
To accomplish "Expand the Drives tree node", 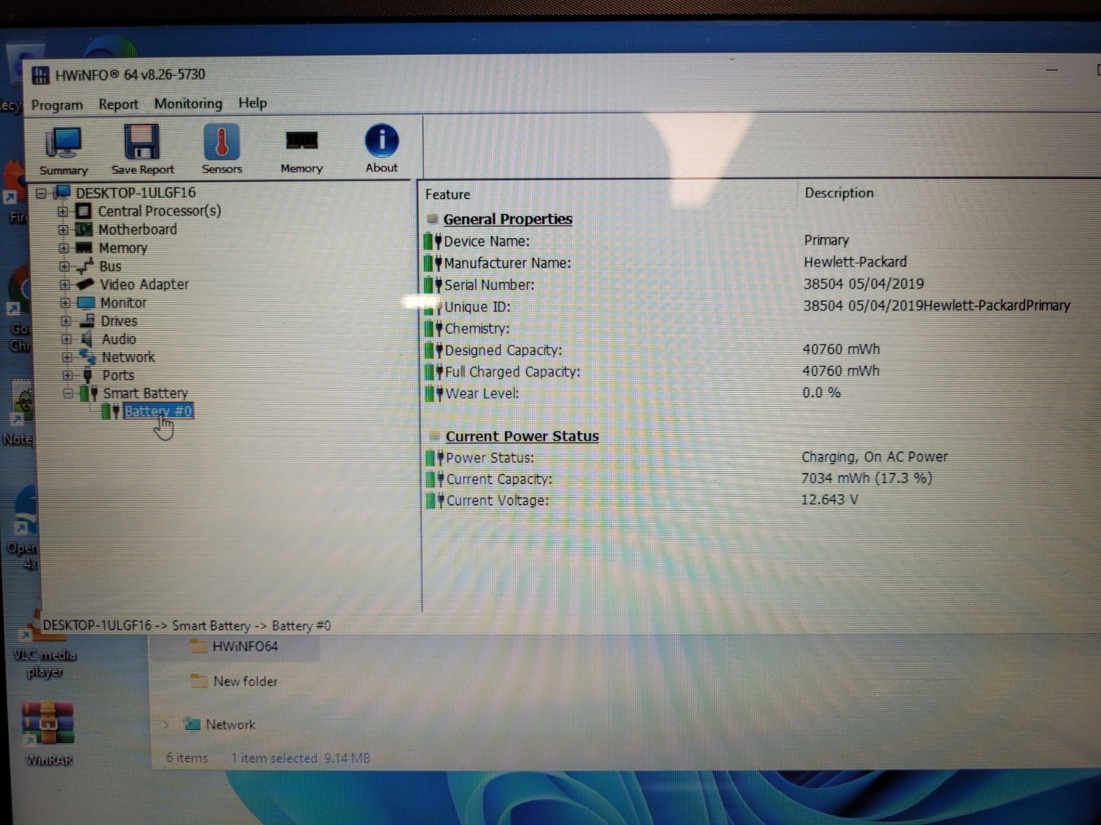I will click(66, 320).
